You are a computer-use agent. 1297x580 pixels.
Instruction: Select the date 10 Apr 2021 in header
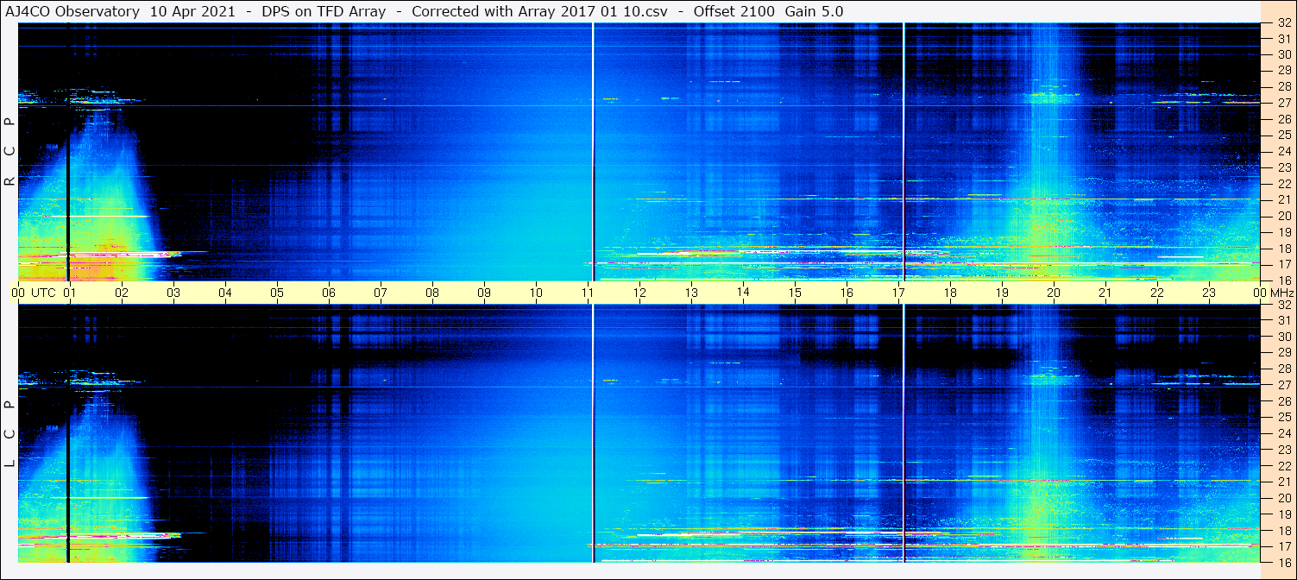coord(192,11)
